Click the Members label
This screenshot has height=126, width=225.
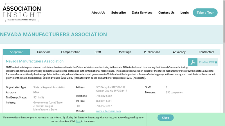coord(150,92)
